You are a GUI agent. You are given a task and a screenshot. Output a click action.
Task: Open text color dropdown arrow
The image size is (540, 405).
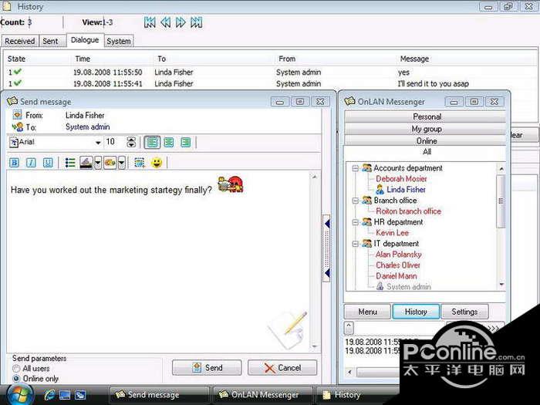pyautogui.click(x=98, y=163)
